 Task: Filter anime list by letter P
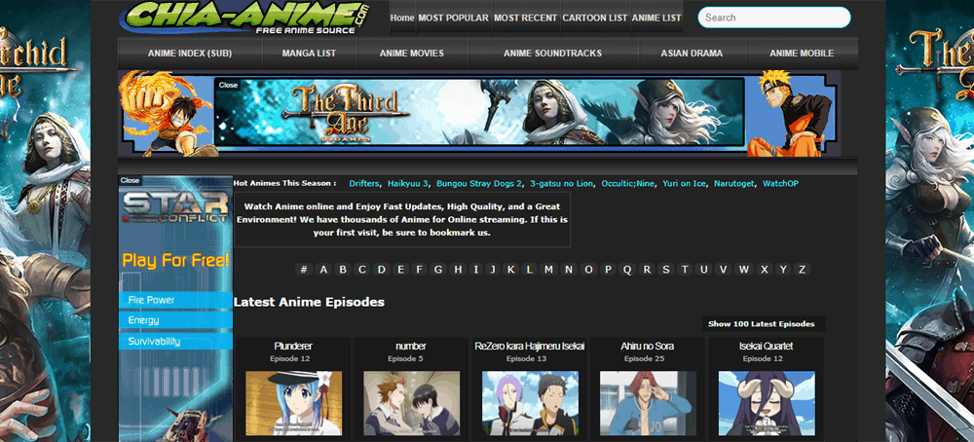[608, 270]
